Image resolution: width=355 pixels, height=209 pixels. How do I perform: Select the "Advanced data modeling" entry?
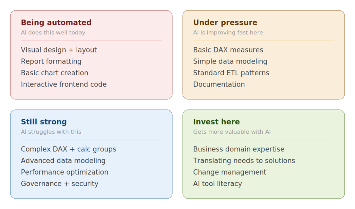pyautogui.click(x=63, y=161)
